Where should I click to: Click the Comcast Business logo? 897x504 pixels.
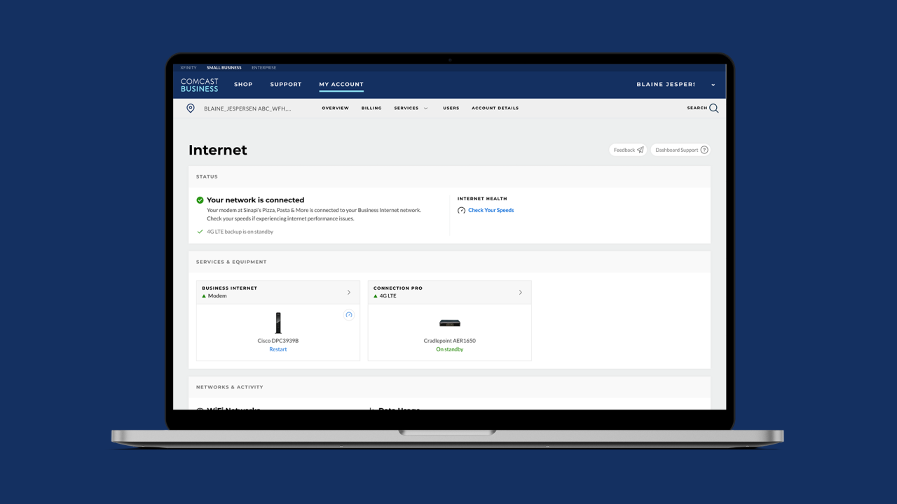199,85
